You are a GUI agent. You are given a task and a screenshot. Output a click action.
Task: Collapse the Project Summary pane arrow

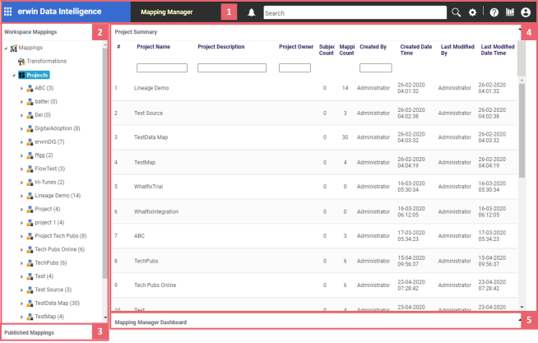click(519, 30)
